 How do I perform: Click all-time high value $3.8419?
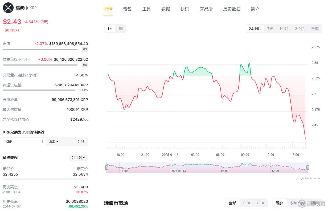click(81, 187)
